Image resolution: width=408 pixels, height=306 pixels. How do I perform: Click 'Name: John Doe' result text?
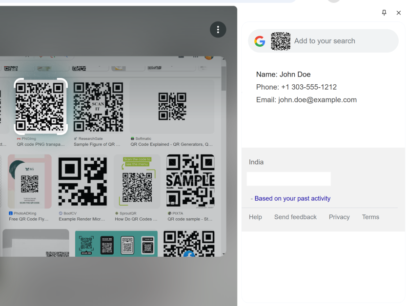[284, 75]
